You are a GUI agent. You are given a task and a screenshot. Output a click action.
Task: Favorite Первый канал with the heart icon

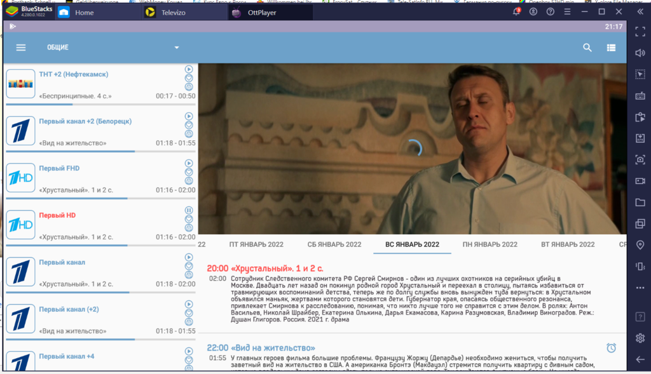point(189,266)
